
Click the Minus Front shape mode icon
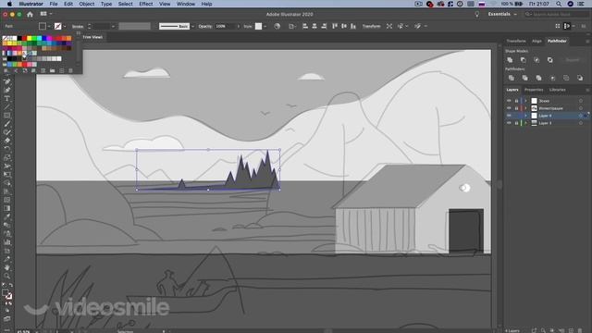pyautogui.click(x=524, y=60)
